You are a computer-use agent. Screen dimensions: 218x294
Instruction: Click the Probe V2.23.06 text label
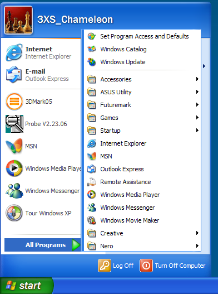pos(46,124)
